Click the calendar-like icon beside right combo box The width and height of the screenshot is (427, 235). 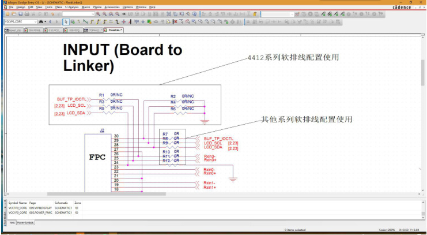pyautogui.click(x=297, y=14)
